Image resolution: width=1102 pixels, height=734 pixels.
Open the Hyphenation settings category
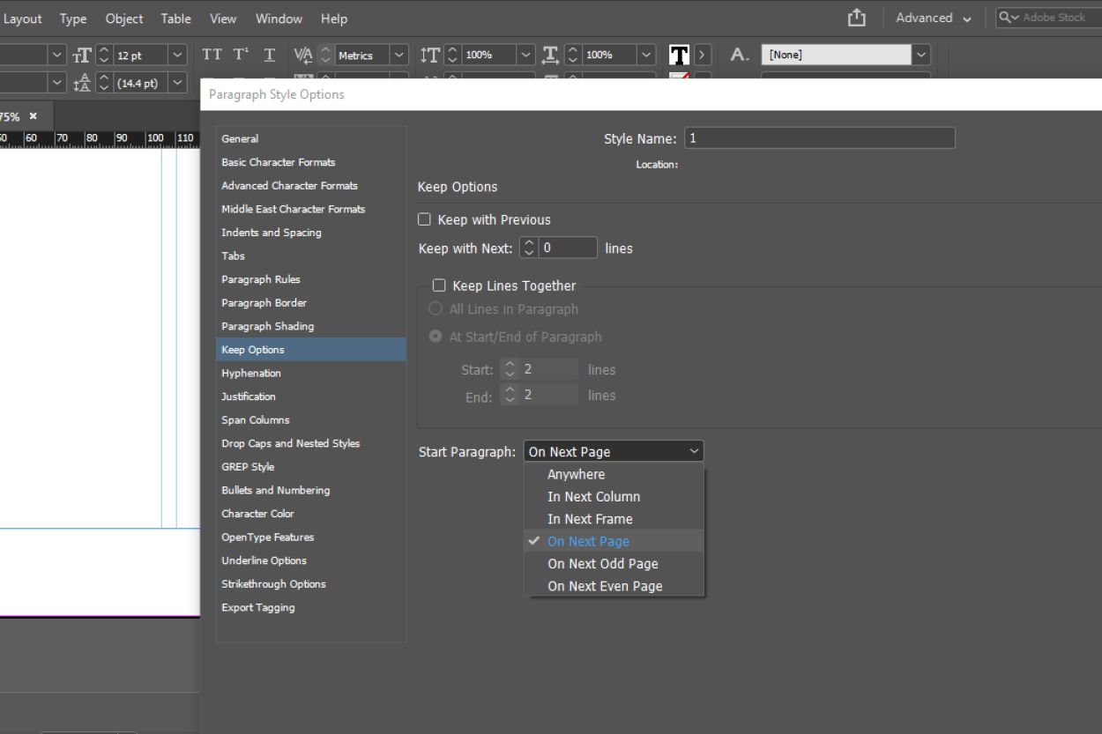tap(251, 373)
